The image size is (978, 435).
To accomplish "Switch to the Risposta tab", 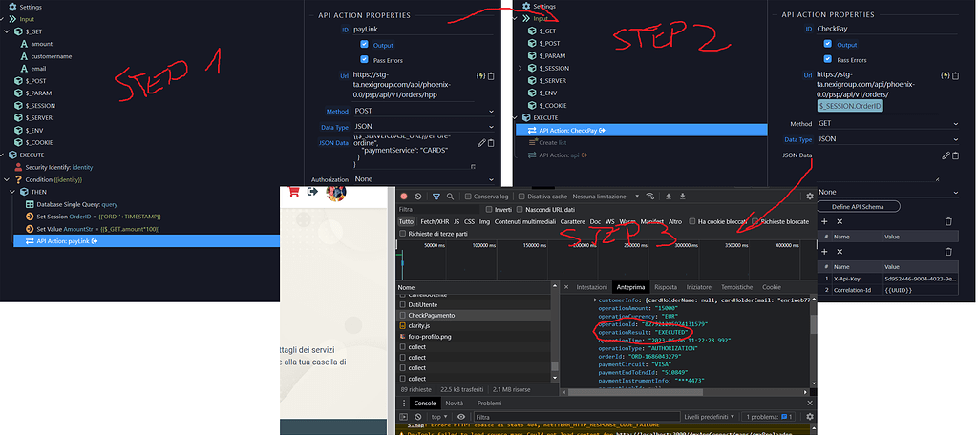I will click(x=665, y=287).
